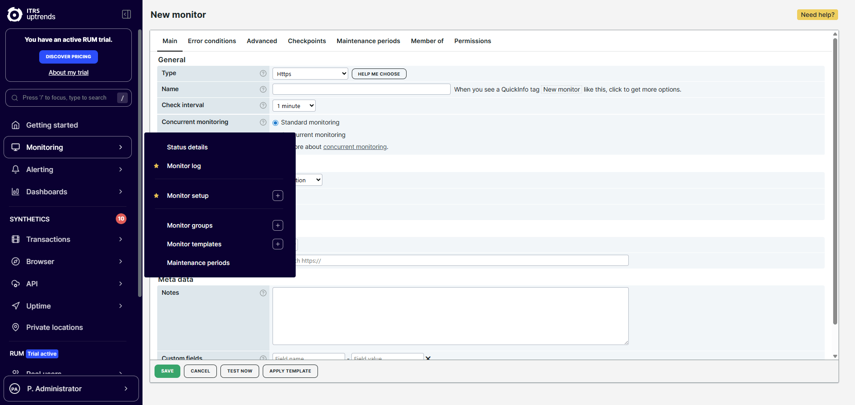Click the Dashboards chart icon
The height and width of the screenshot is (405, 855).
(16, 192)
